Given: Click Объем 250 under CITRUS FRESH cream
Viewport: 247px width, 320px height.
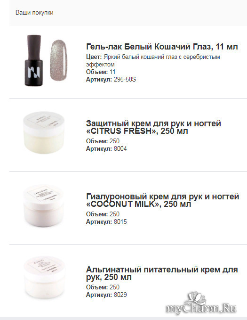Looking at the screenshot, I should [x=103, y=141].
